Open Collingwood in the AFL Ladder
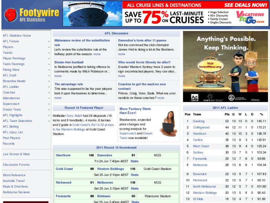This screenshot has height=203, width=270. tap(201, 127)
